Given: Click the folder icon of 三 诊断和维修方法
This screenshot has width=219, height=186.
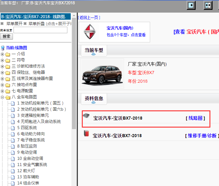Looking at the screenshot, I should [8, 66].
